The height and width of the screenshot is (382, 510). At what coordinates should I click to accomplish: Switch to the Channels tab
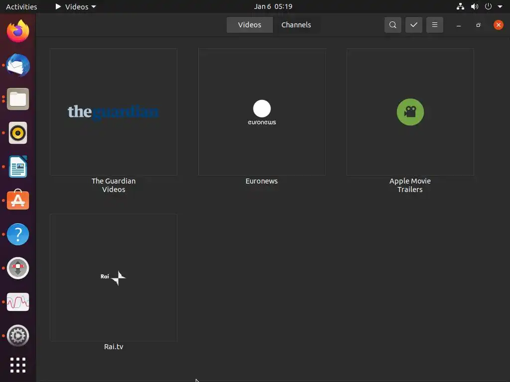pos(296,25)
